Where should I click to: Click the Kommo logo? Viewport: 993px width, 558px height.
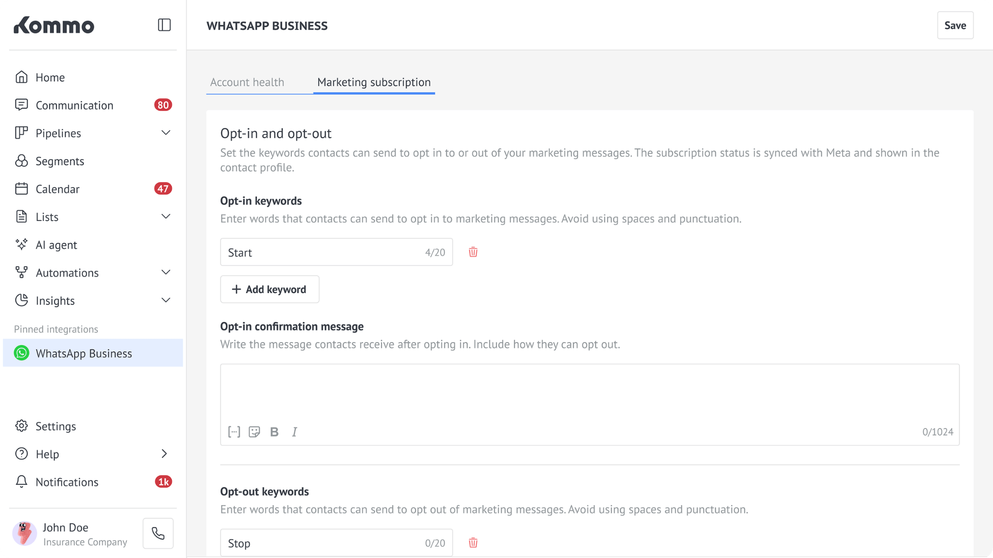point(54,25)
